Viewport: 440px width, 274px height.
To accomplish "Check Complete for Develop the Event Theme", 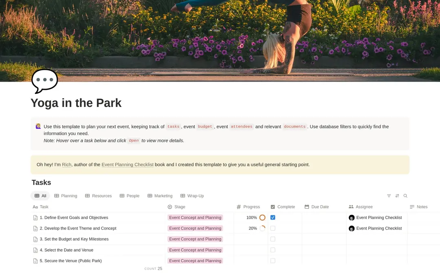I will point(273,228).
